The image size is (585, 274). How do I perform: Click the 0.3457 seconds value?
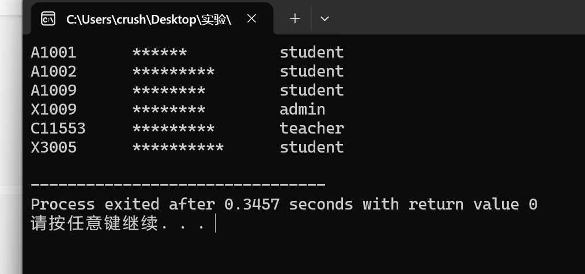pyautogui.click(x=288, y=204)
